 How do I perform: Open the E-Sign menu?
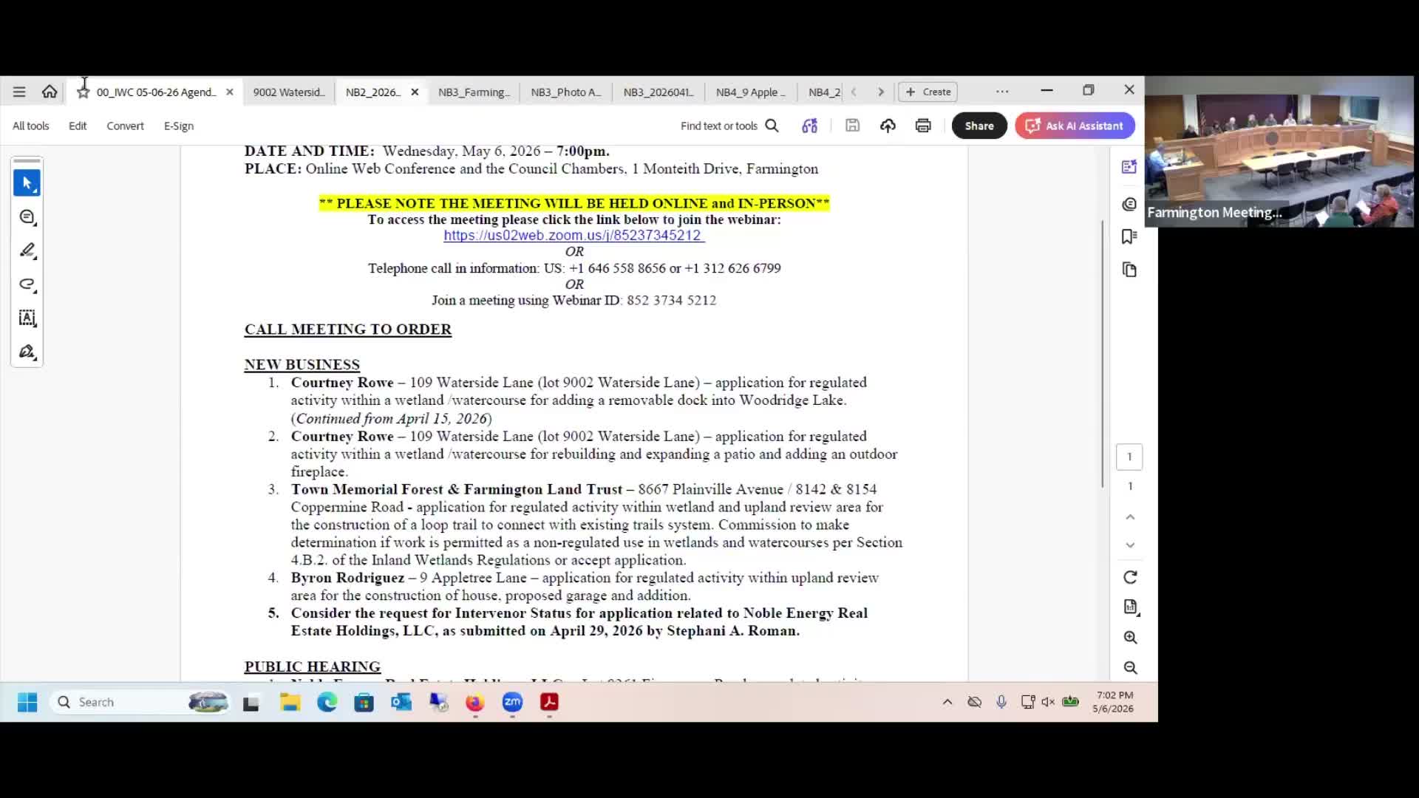click(x=179, y=126)
